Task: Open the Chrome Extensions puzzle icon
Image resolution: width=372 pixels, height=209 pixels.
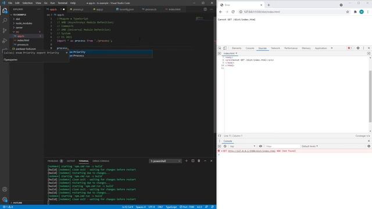Action: click(x=355, y=12)
